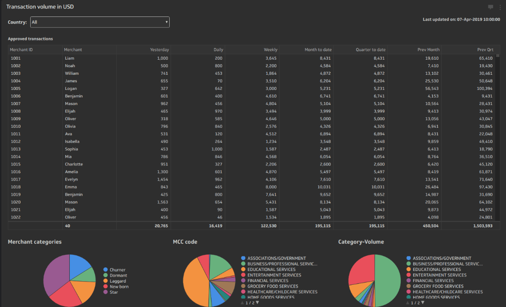Go to previous legend page in MCC code
Screen dimensions: 506x307
click(242, 303)
